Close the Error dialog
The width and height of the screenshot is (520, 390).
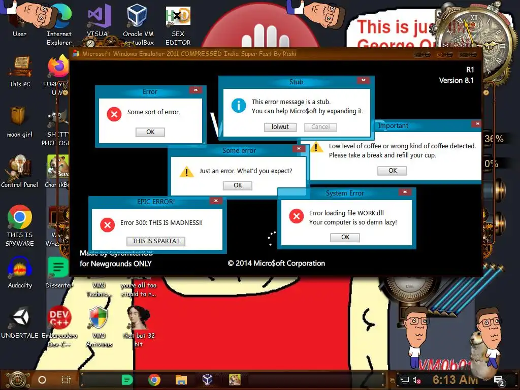point(196,90)
